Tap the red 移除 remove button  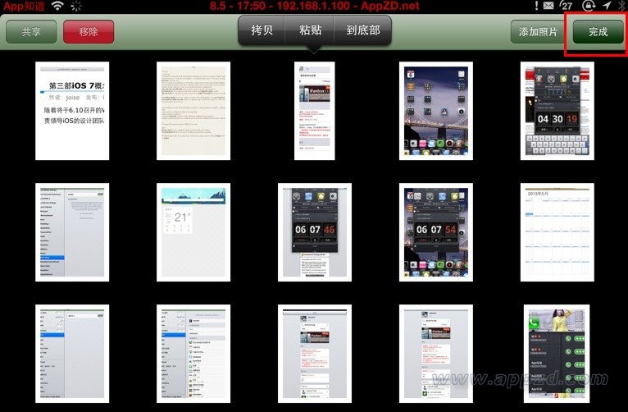(89, 31)
